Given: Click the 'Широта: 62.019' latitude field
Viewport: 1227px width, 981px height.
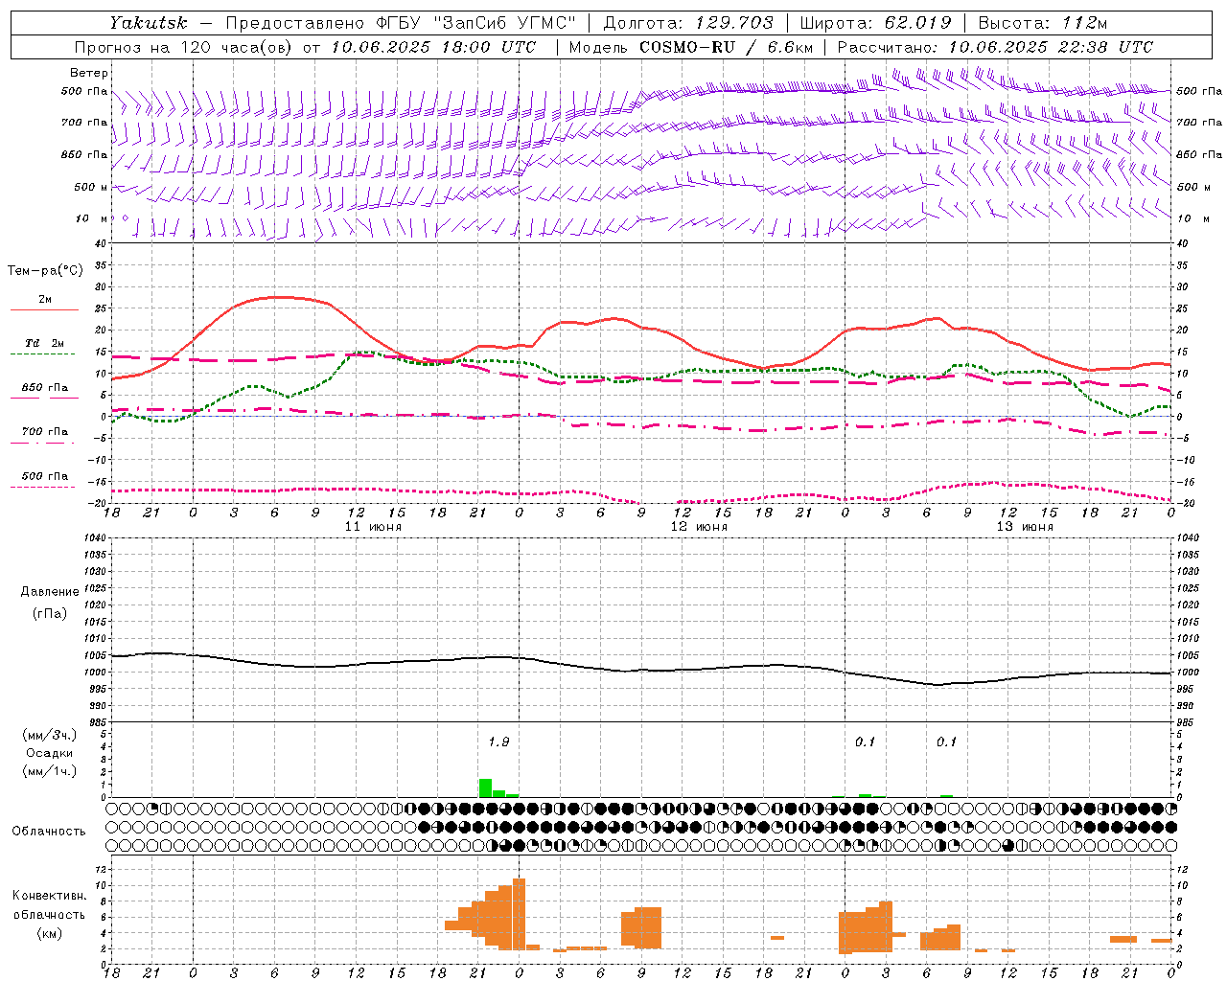Looking at the screenshot, I should (875, 23).
